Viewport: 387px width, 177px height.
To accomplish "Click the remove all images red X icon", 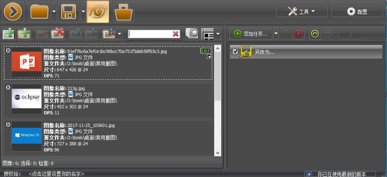I will [57, 34].
